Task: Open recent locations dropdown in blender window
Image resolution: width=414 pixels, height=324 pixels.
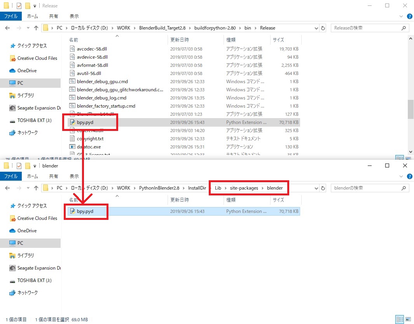Action: click(28, 188)
